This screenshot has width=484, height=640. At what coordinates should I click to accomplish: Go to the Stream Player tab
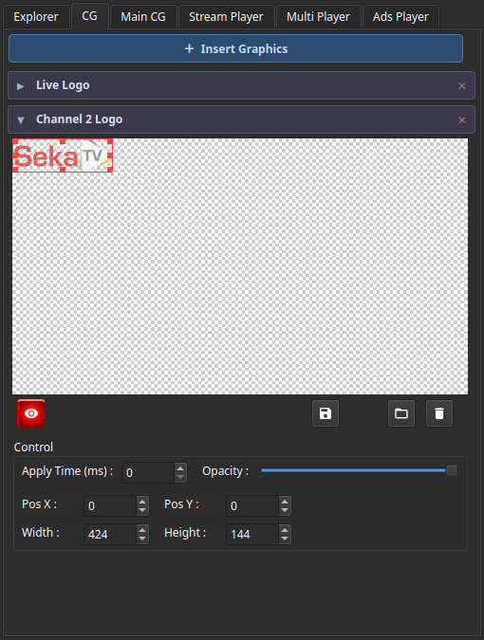(x=226, y=17)
